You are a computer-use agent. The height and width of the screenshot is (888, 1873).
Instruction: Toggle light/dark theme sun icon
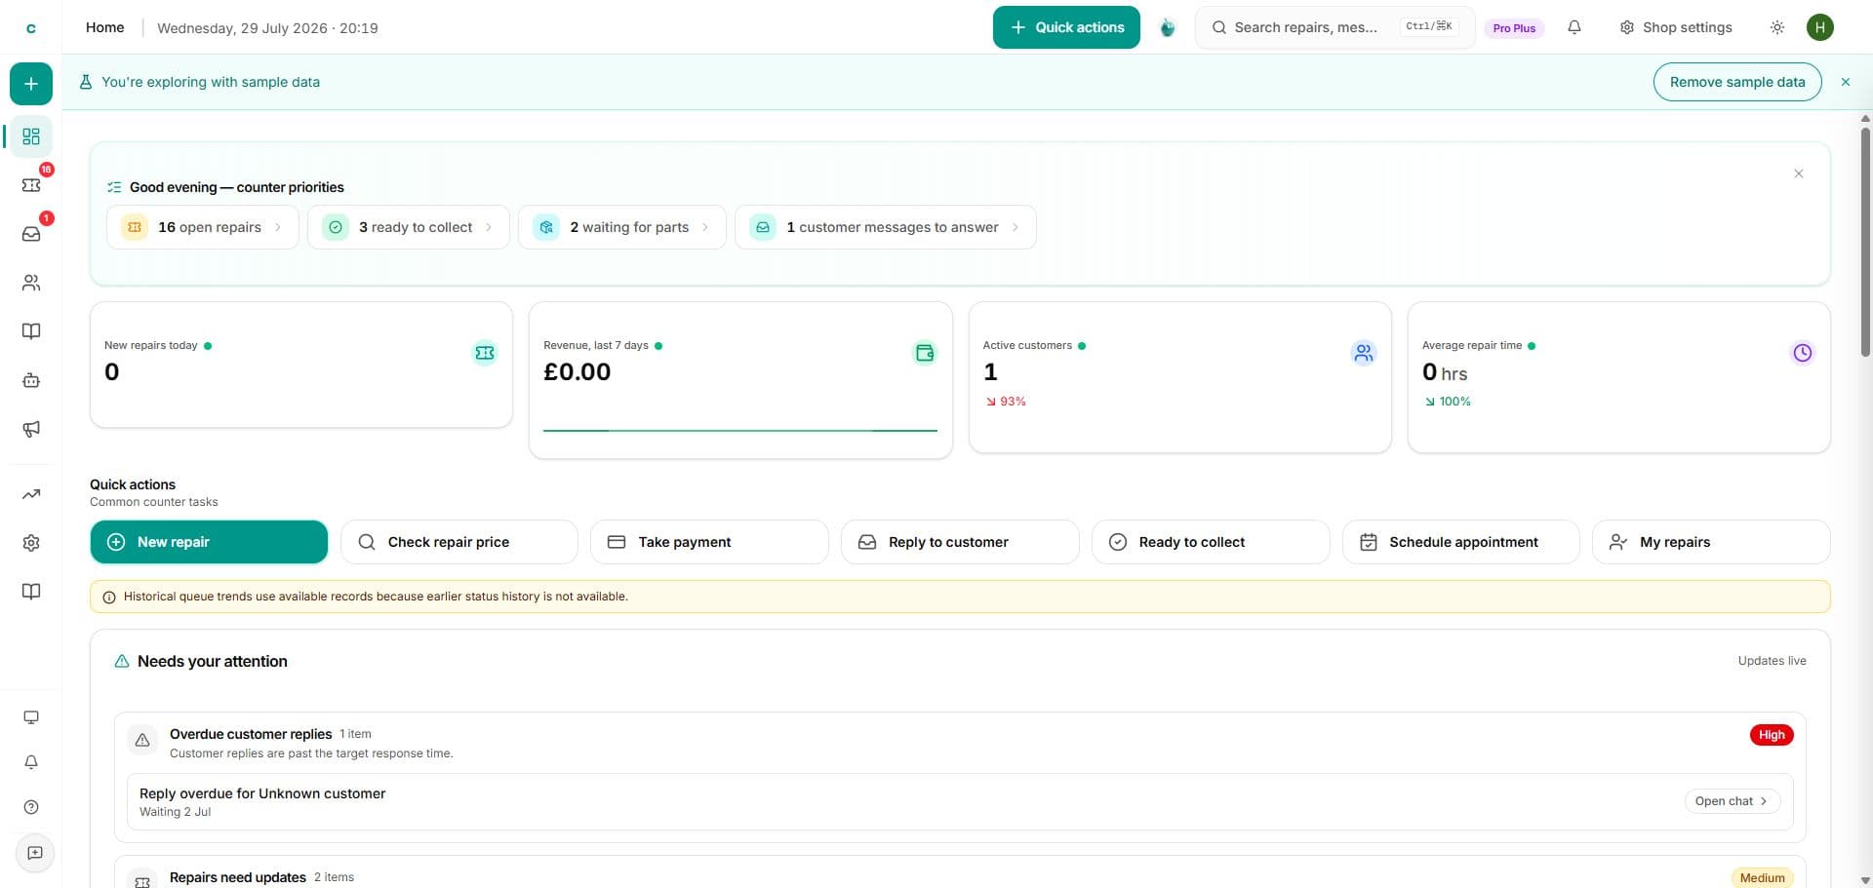point(1777,27)
